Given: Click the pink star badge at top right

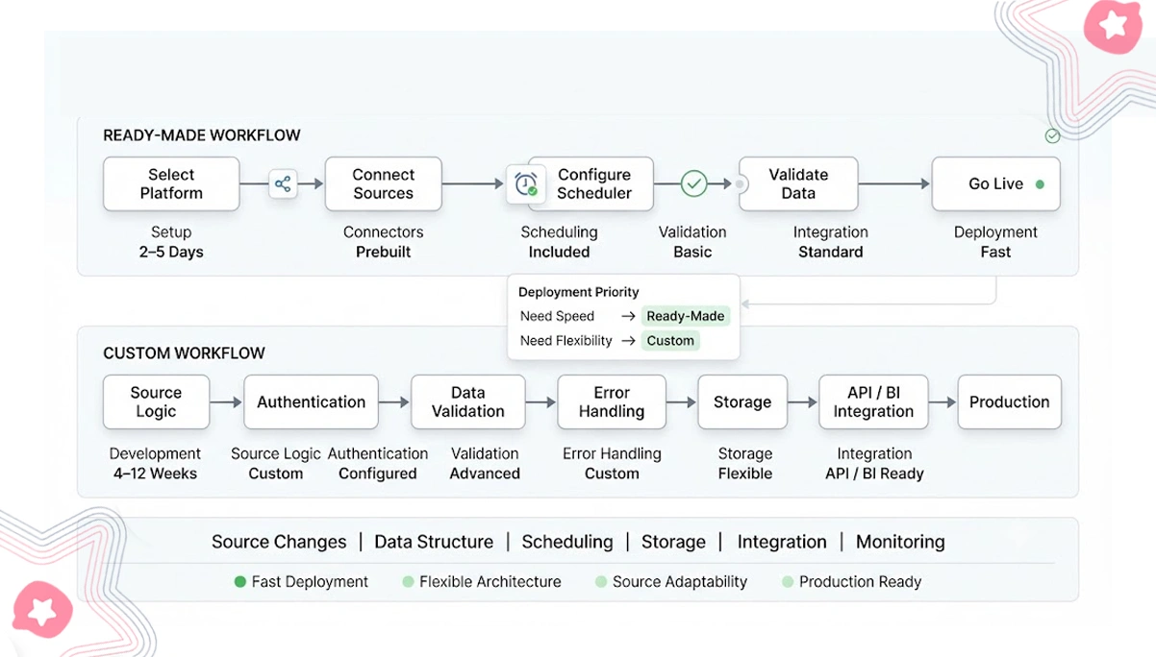Looking at the screenshot, I should click(1113, 25).
